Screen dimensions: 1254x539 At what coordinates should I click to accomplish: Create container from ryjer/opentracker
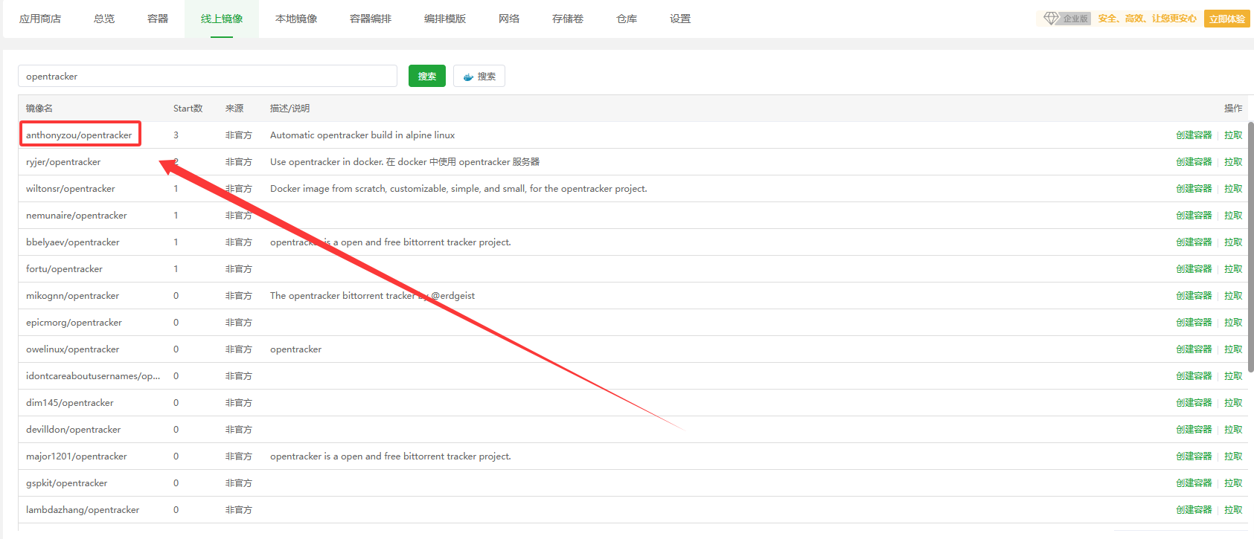1194,162
